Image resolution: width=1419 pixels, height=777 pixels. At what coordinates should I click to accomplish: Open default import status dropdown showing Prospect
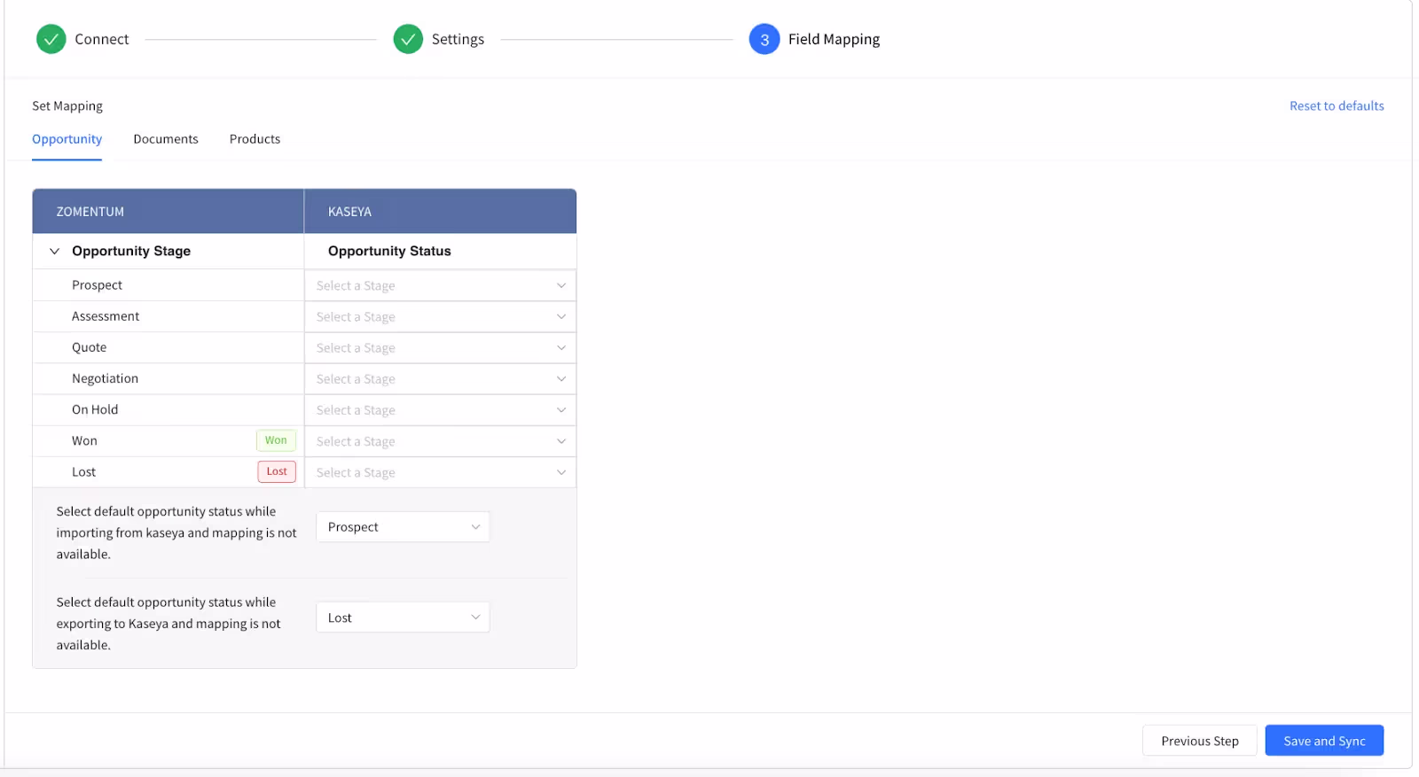(x=403, y=526)
